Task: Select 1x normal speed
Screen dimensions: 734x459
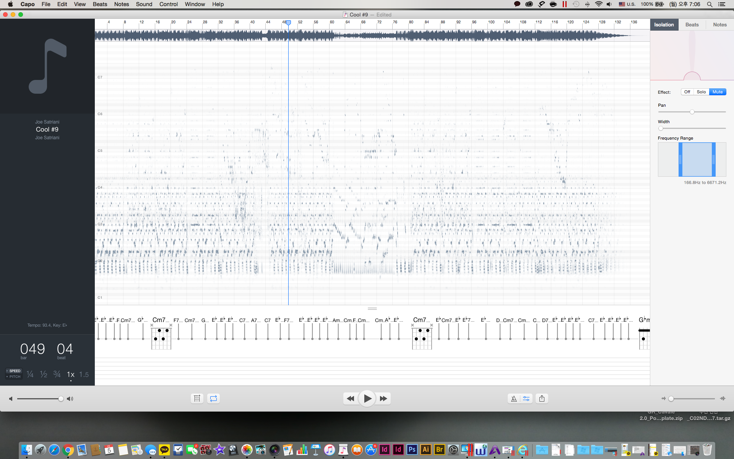Action: (71, 374)
